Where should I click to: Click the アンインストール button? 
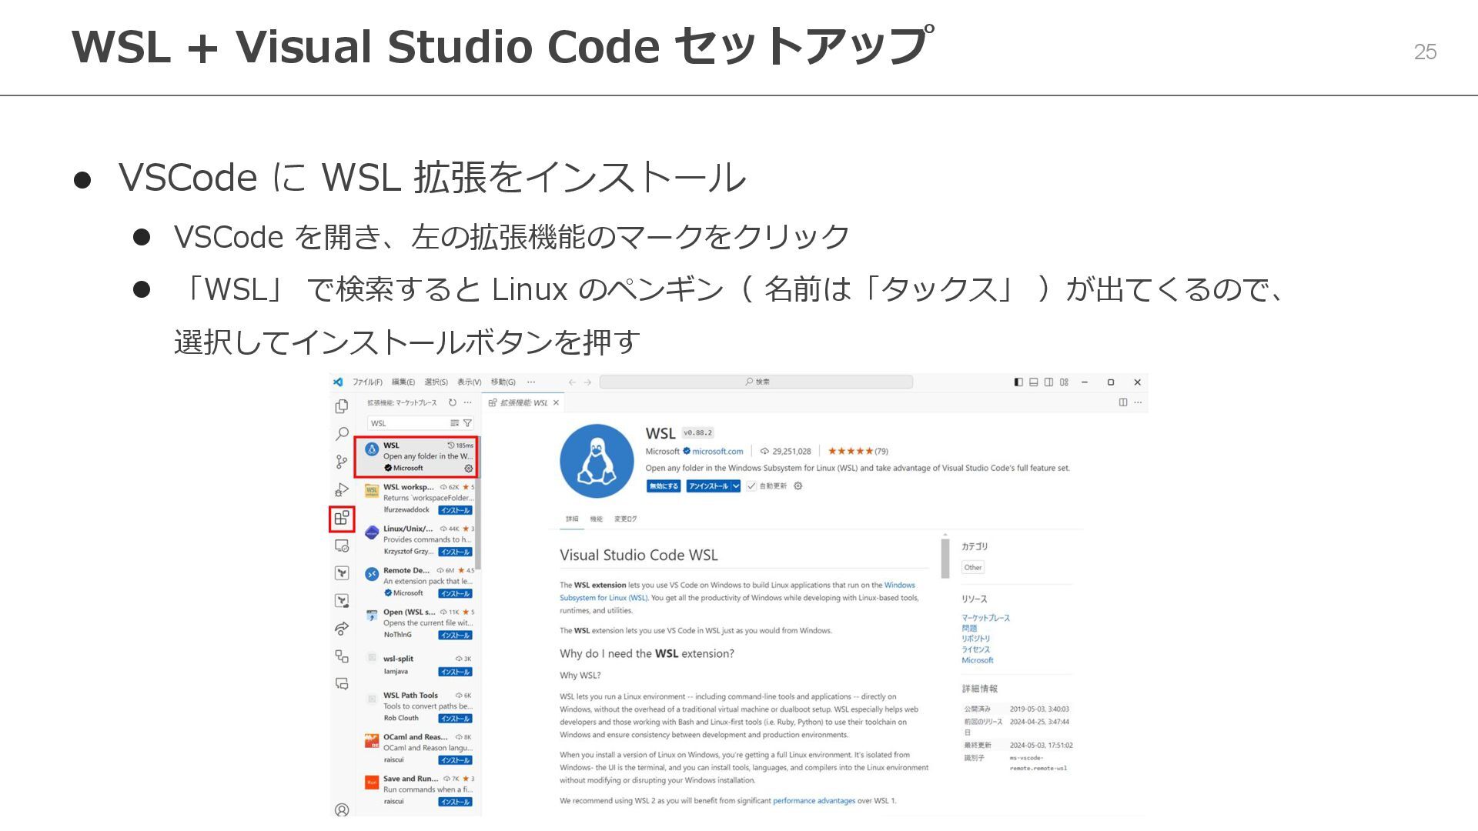(x=708, y=486)
